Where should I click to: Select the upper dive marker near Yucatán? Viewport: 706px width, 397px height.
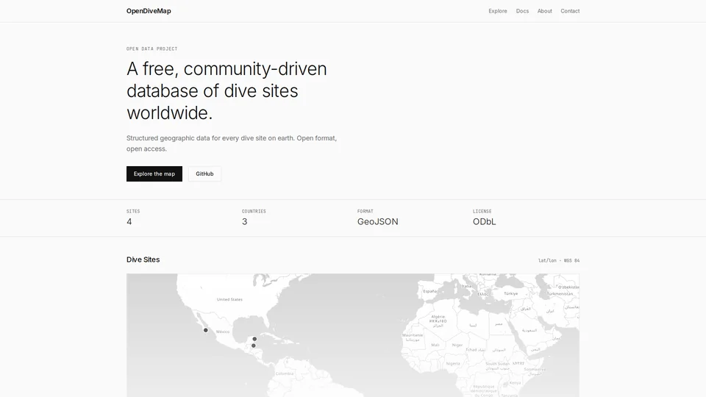(x=254, y=338)
